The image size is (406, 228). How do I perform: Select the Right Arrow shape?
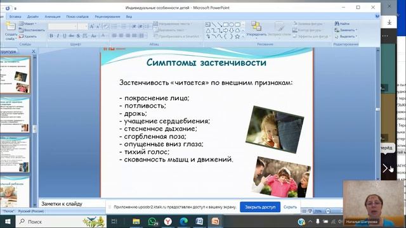[226, 30]
